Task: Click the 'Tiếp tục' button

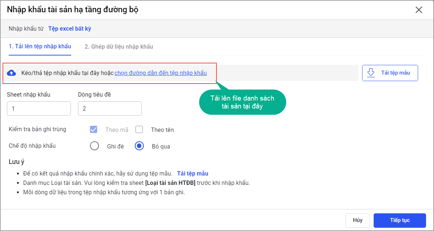Action: pos(399,220)
